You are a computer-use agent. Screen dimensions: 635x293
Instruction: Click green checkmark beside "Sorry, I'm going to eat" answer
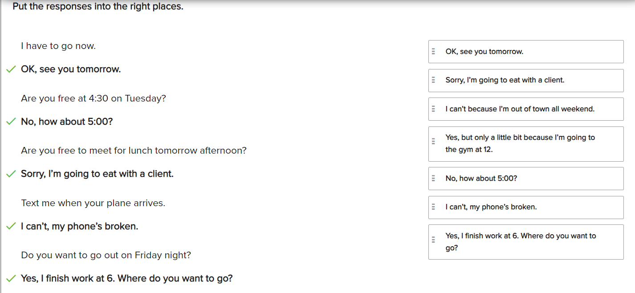pyautogui.click(x=11, y=174)
